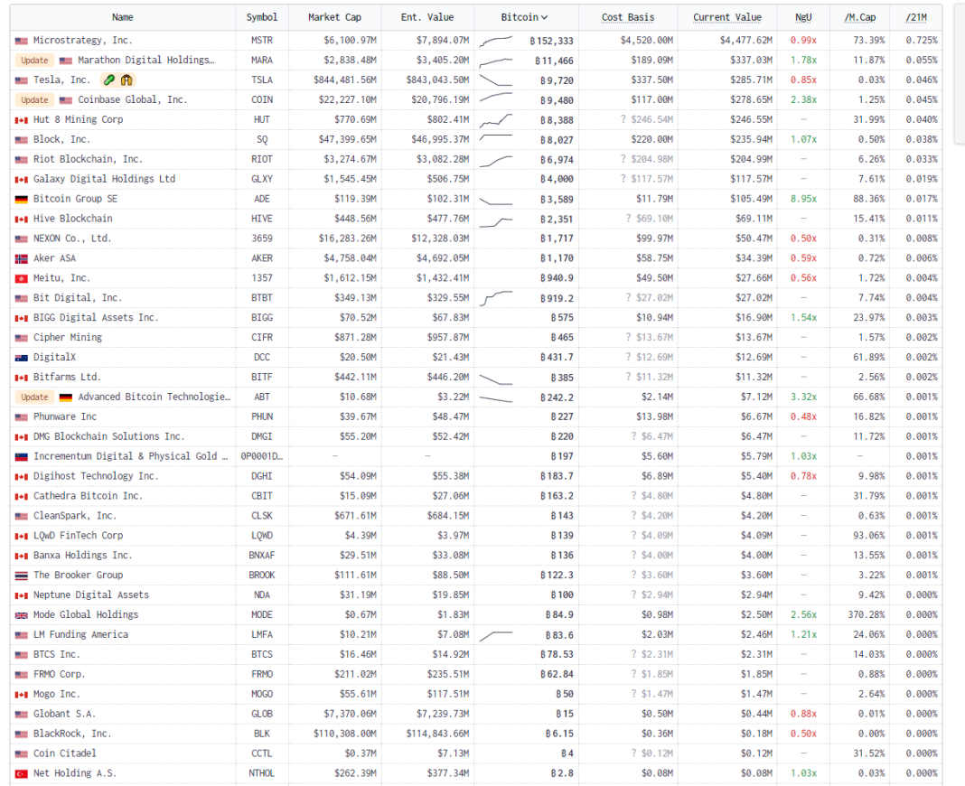Click the Turkish flag by Net Holding A.S.
Viewport: 965px width, 786px height.
pos(22,773)
